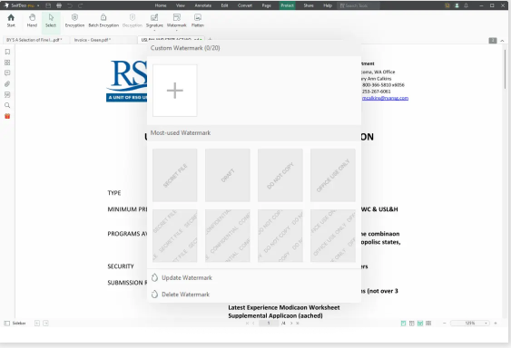The height and width of the screenshot is (348, 511).
Task: Open the SwifDoo app menu arrow
Action: (38, 5)
